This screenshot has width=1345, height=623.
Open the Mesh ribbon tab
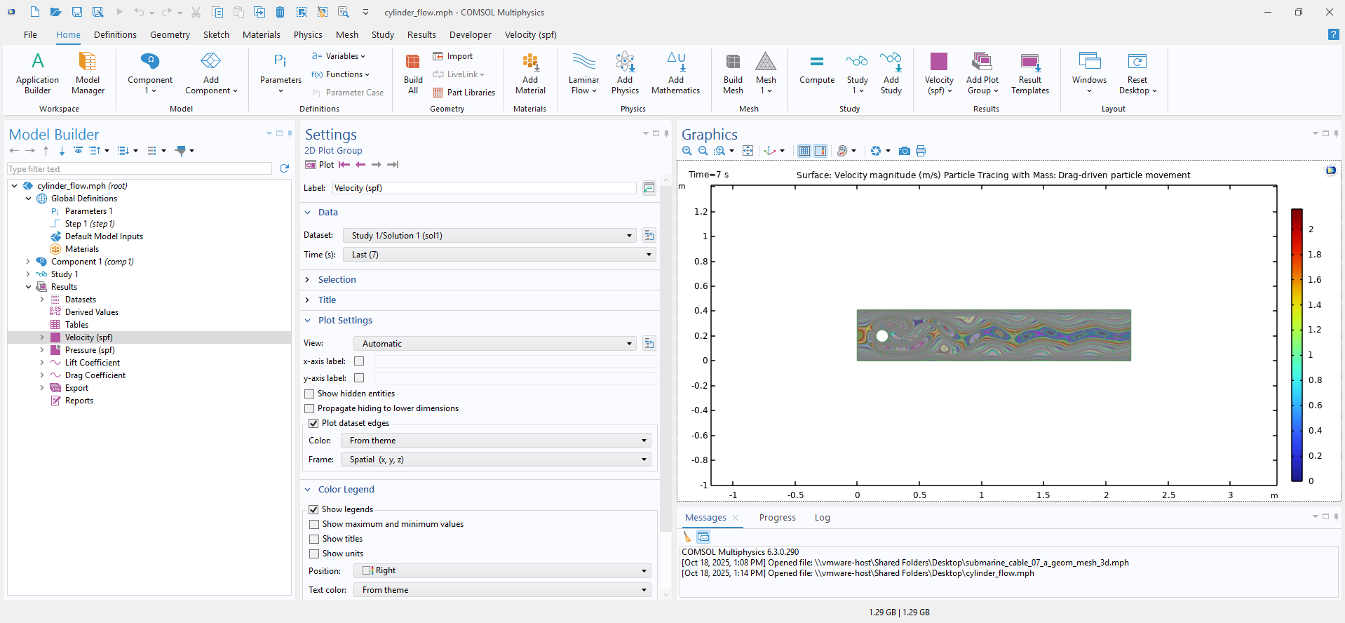[x=346, y=34]
